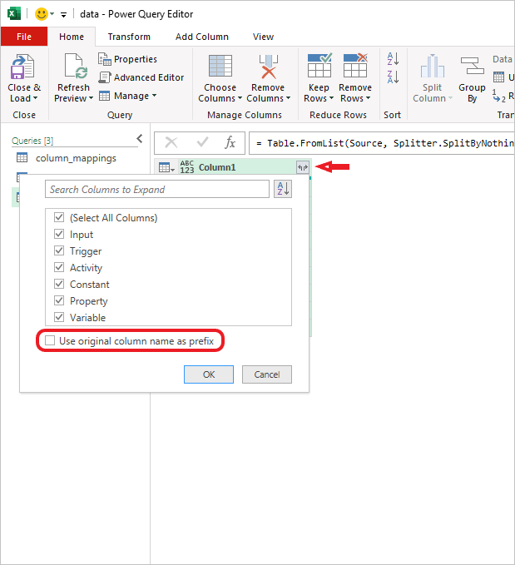This screenshot has height=565, width=515.
Task: Click the Remove Columns icon
Action: click(x=268, y=66)
